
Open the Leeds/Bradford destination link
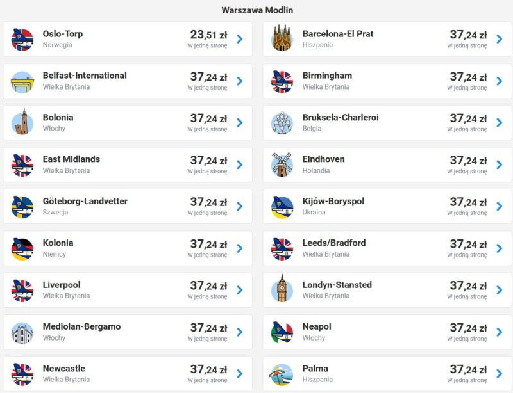[387, 248]
